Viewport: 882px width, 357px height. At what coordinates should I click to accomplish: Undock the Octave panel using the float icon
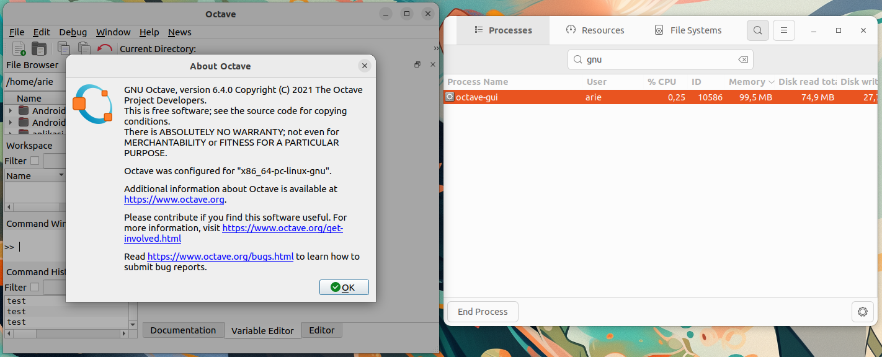pos(417,64)
